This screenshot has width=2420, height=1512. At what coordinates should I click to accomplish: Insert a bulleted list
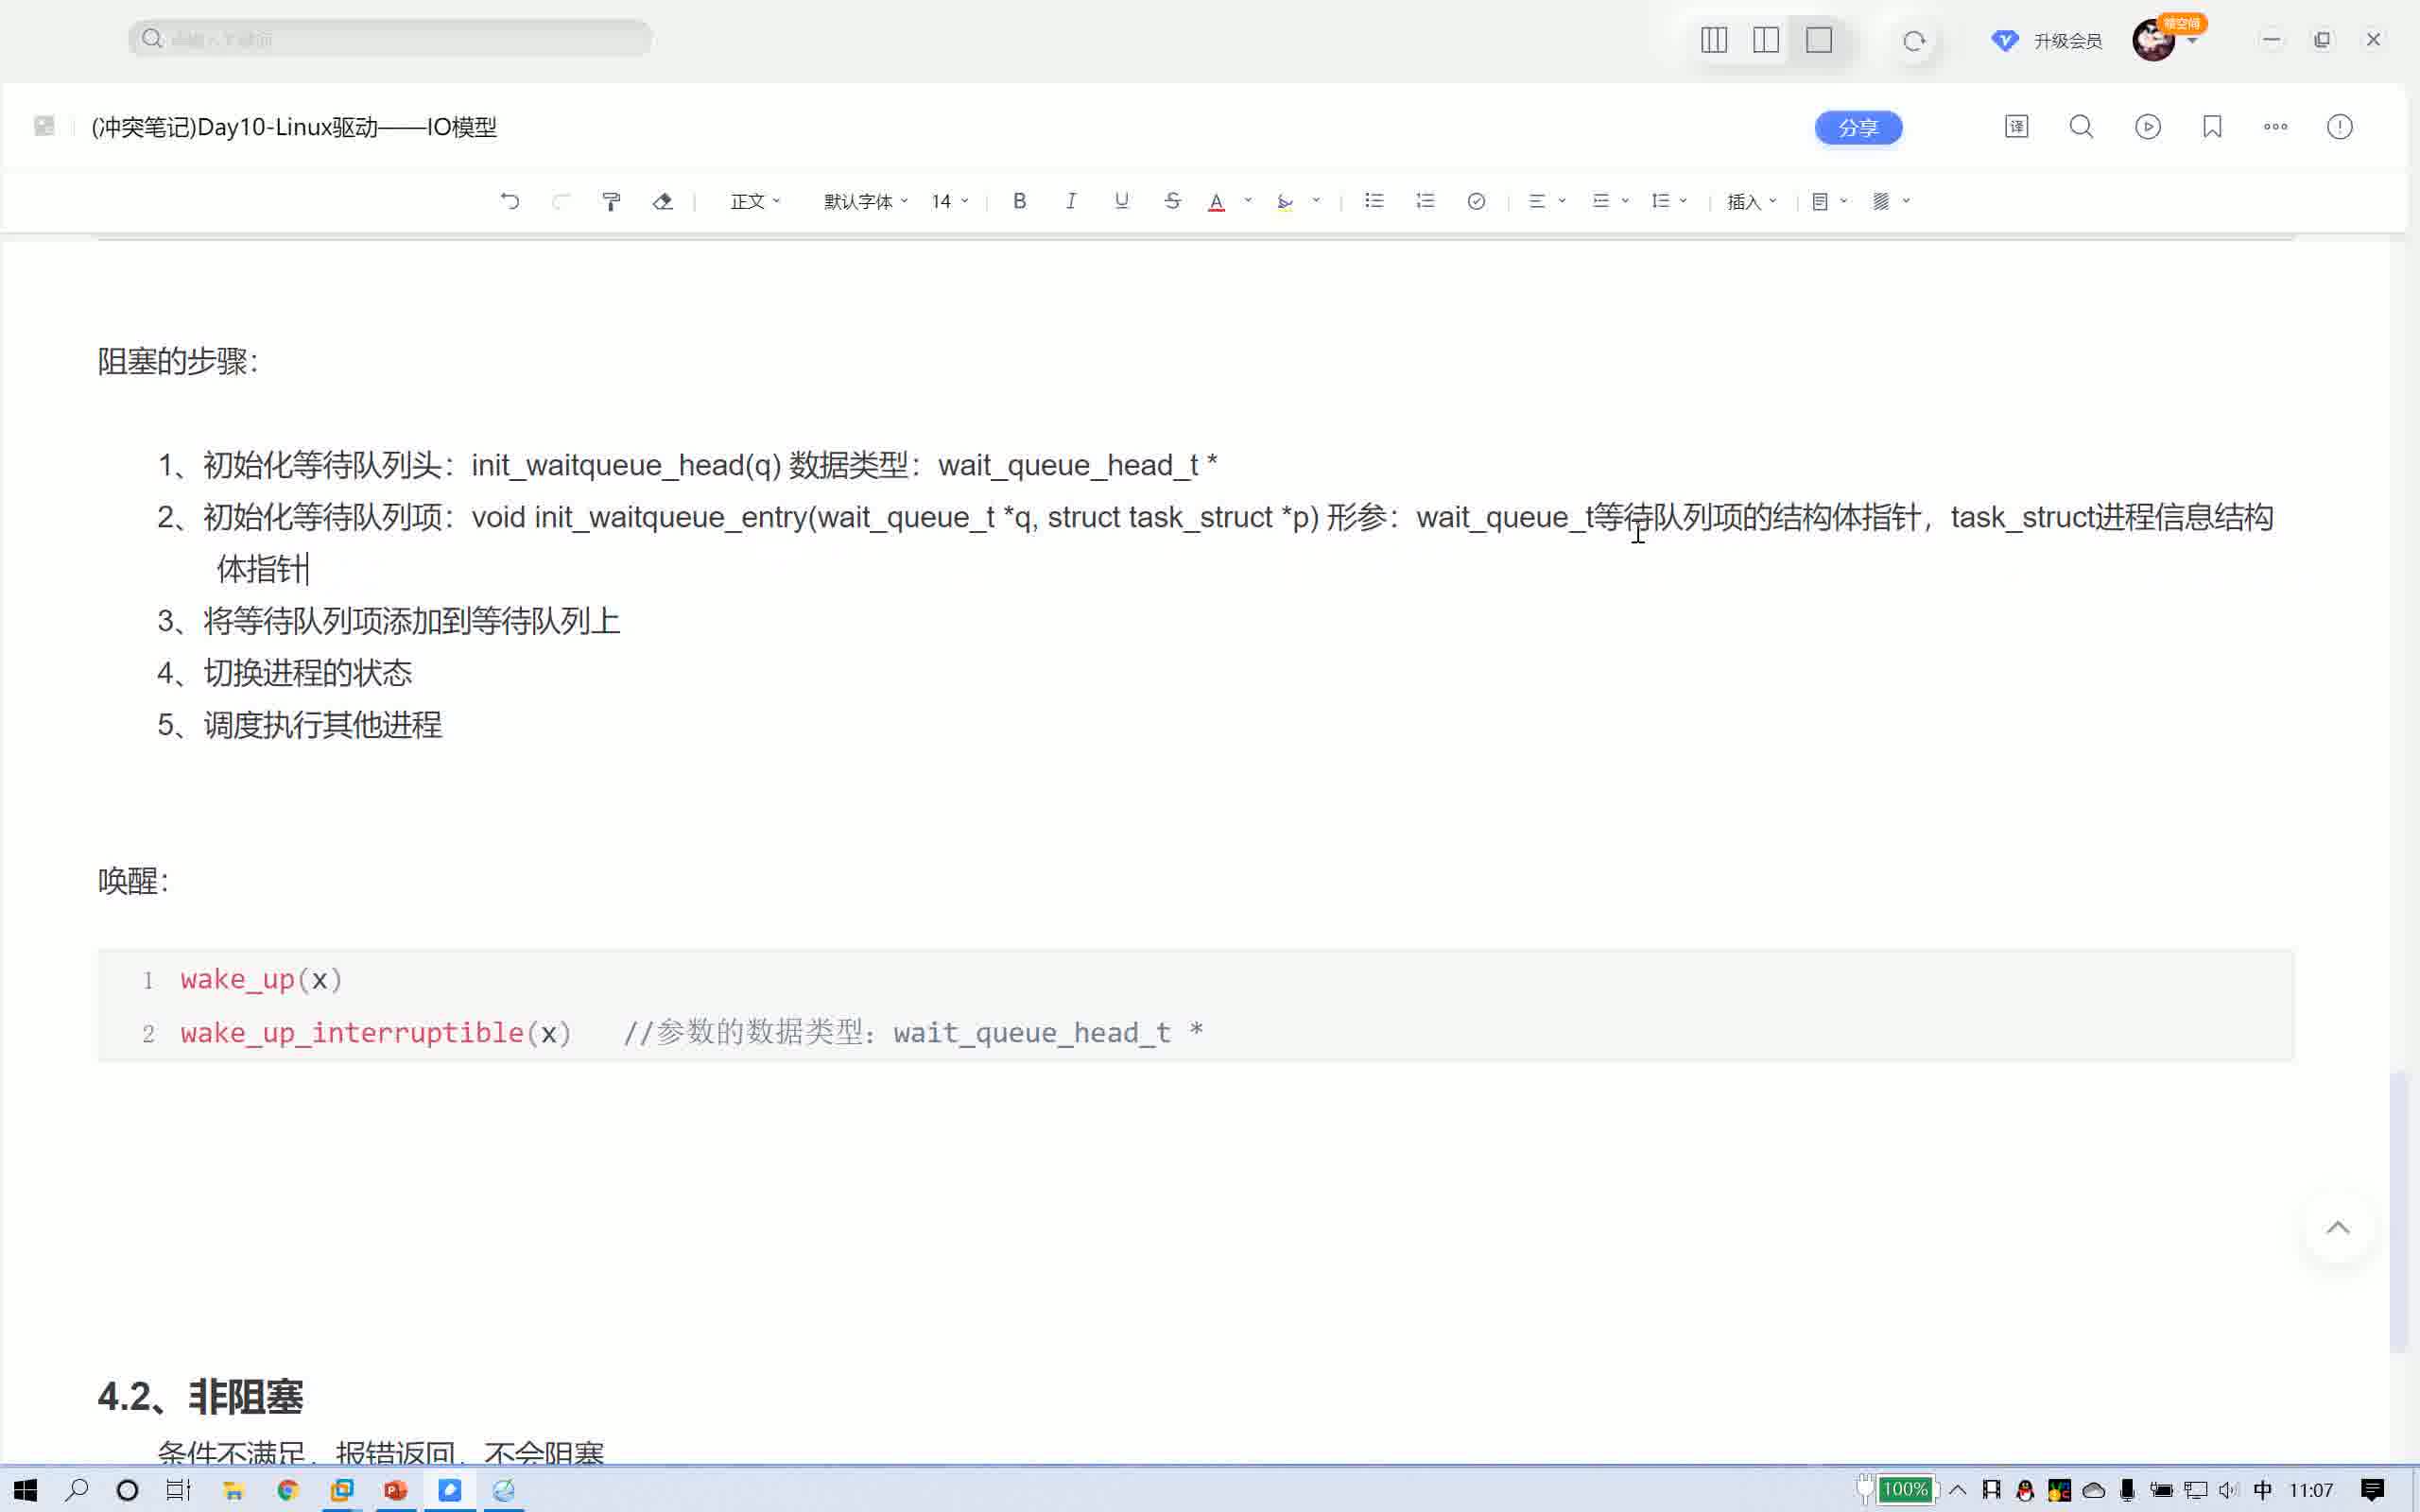click(x=1373, y=201)
